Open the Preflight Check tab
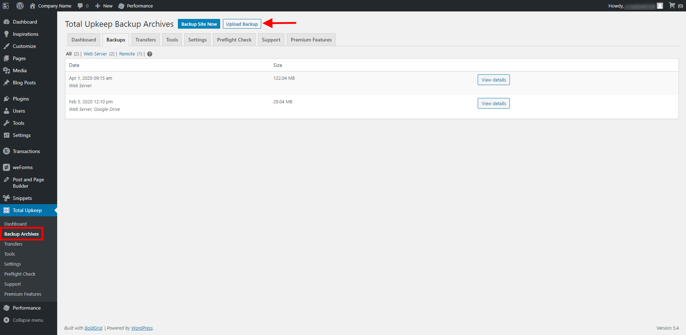Image resolution: width=686 pixels, height=335 pixels. [x=234, y=39]
